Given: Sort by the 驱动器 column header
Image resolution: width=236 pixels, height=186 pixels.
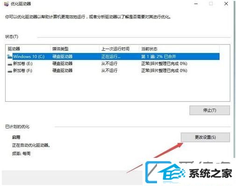Looking at the screenshot, I should click(14, 49).
